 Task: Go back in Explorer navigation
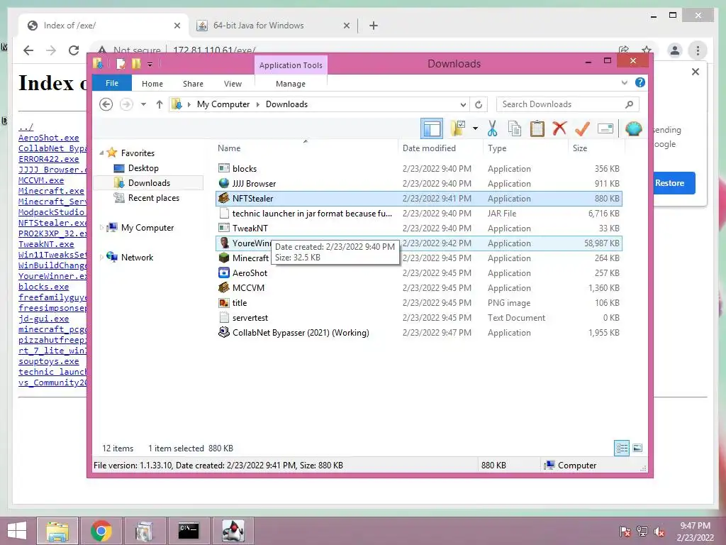[106, 104]
